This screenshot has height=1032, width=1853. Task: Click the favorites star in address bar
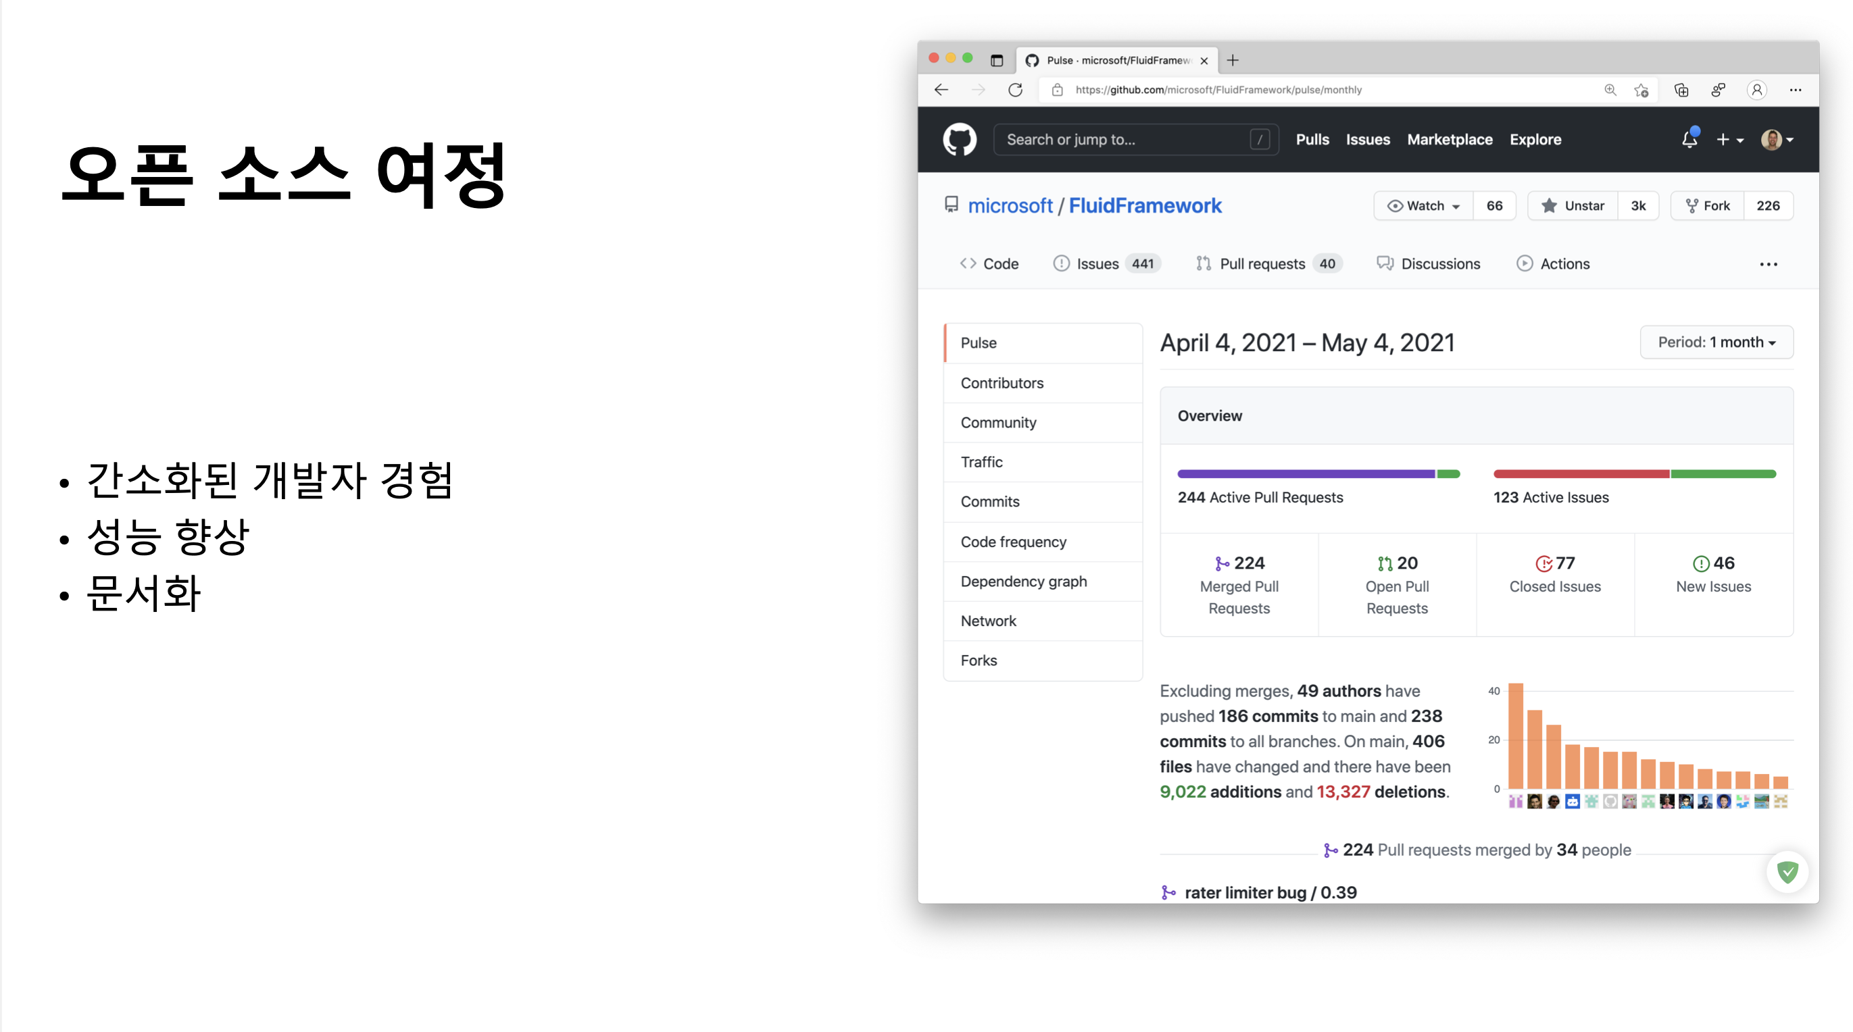1641,90
